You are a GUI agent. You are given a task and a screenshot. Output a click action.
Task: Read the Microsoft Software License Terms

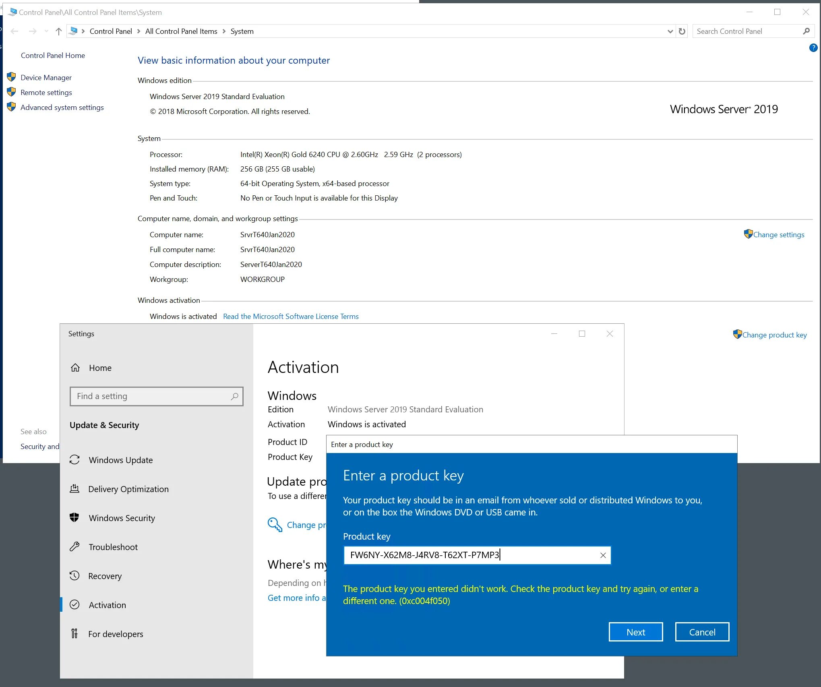[x=291, y=316]
